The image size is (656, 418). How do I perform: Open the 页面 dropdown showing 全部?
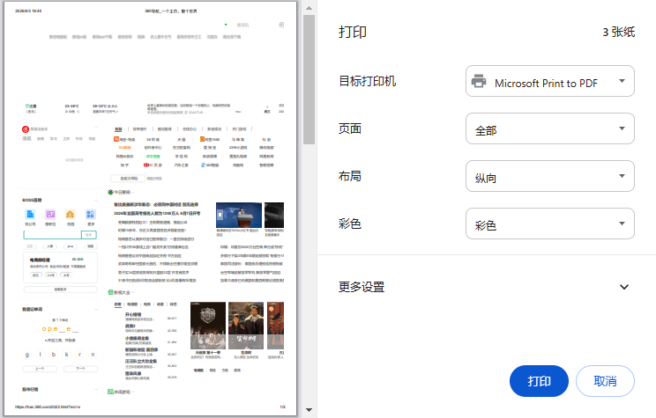(549, 128)
